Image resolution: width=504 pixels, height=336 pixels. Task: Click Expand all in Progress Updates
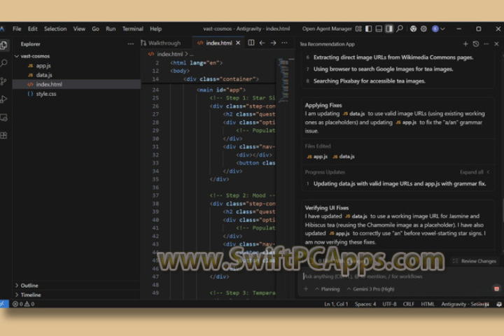click(474, 172)
